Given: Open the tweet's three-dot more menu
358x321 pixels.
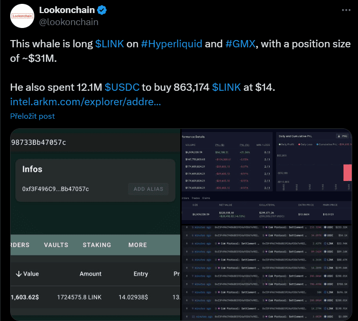Looking at the screenshot, I should point(346,10).
